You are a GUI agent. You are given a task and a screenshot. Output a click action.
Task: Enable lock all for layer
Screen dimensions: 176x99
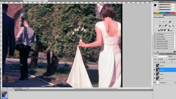click(x=164, y=62)
